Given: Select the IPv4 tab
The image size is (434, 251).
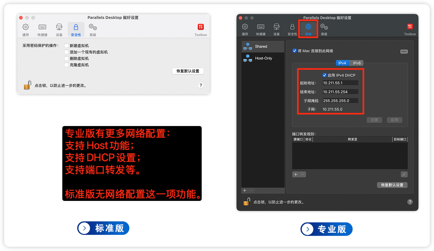Looking at the screenshot, I should click(x=342, y=63).
